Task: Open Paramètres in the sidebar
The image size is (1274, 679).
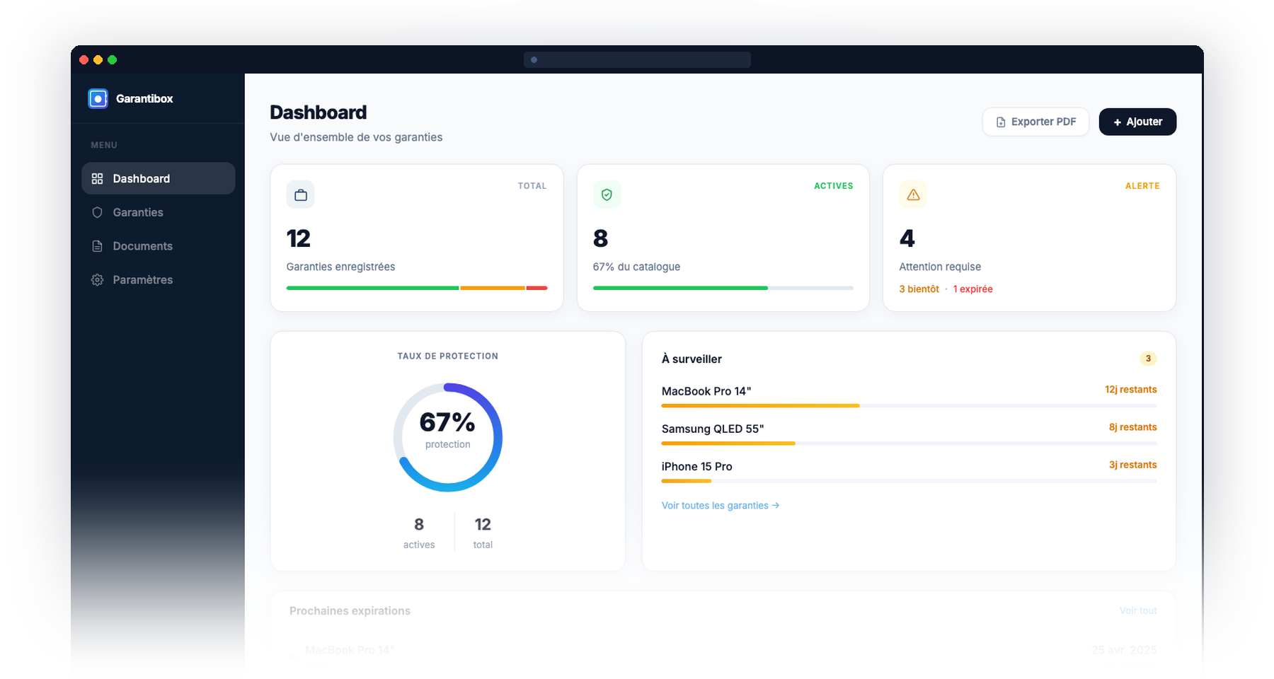Action: tap(159, 279)
